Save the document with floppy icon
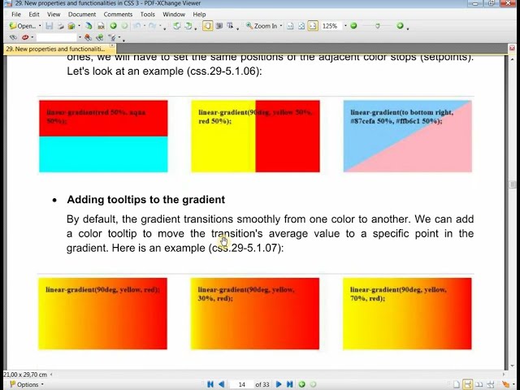The height and width of the screenshot is (390, 520). point(50,26)
